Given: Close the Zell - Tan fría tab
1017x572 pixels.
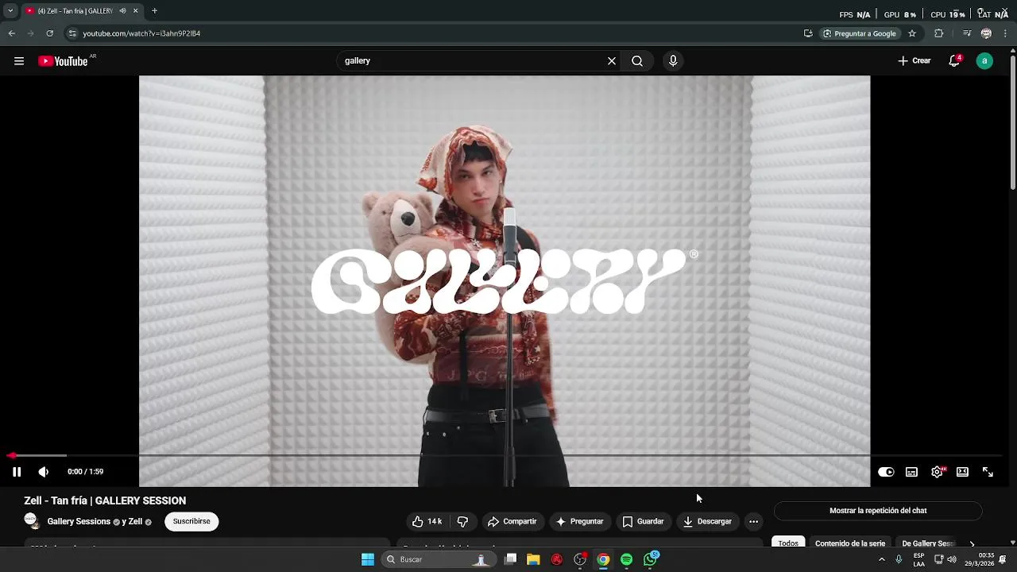Looking at the screenshot, I should (135, 10).
